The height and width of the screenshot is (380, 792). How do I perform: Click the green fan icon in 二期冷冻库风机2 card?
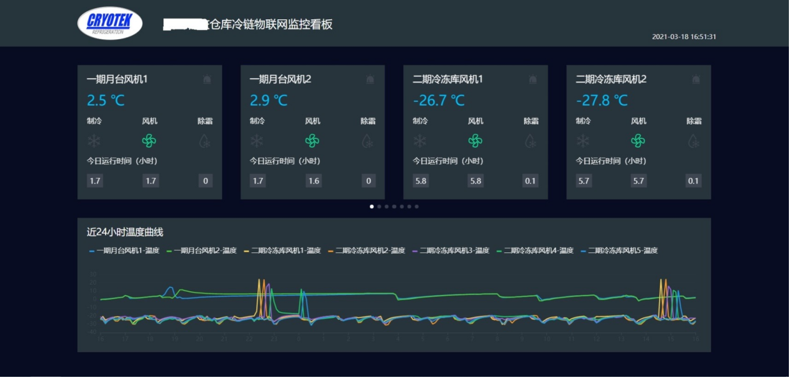638,141
